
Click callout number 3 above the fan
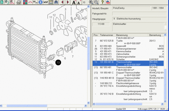65,10
